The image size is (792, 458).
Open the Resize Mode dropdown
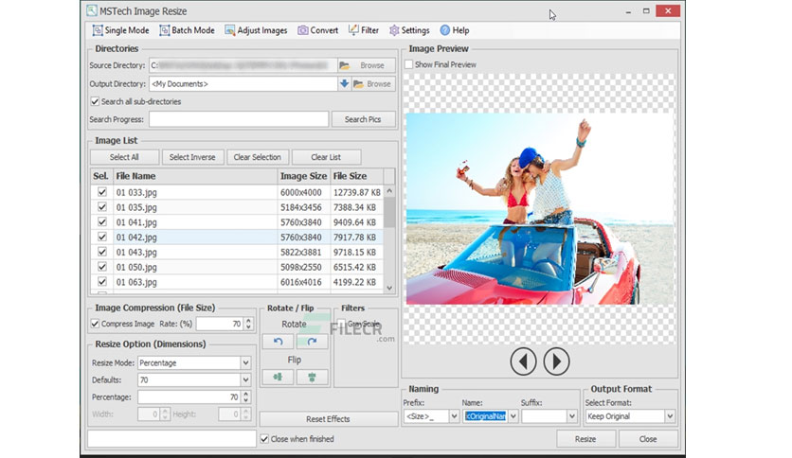pos(245,362)
